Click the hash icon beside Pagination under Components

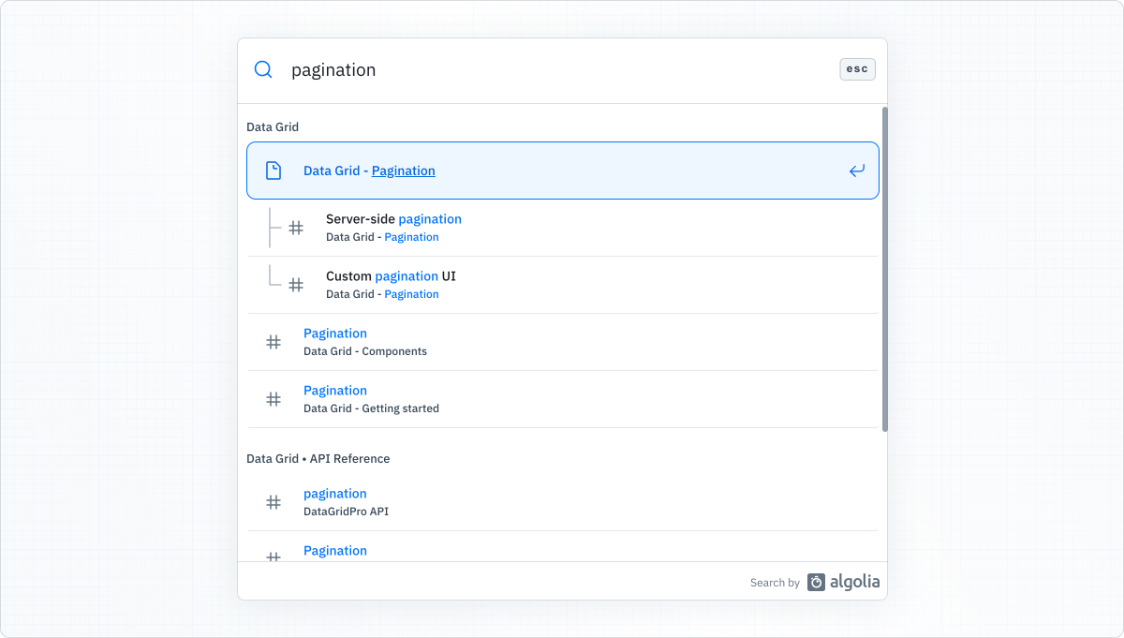point(273,342)
